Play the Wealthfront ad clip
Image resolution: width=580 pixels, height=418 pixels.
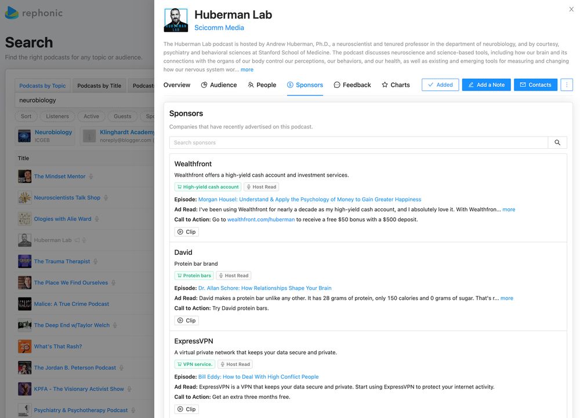pos(186,232)
